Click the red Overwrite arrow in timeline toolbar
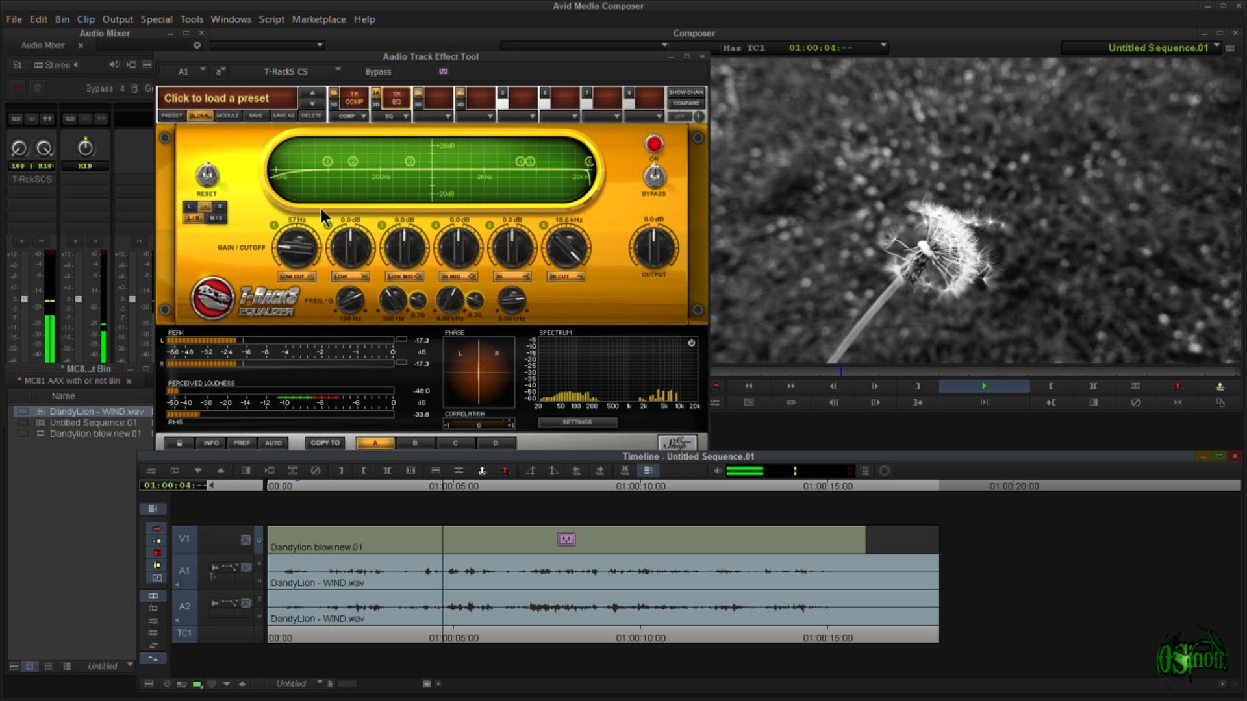 [x=505, y=471]
